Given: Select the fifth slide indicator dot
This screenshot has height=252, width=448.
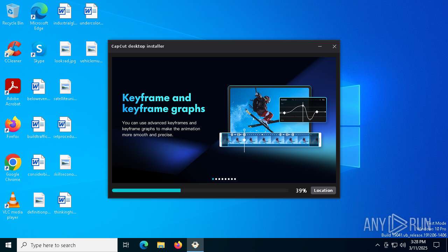Looking at the screenshot, I should click(225, 179).
